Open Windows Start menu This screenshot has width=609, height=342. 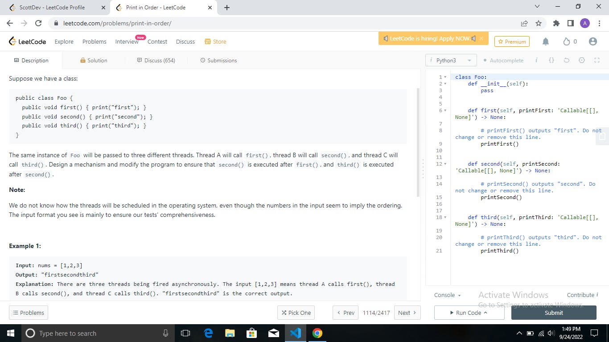pos(11,333)
